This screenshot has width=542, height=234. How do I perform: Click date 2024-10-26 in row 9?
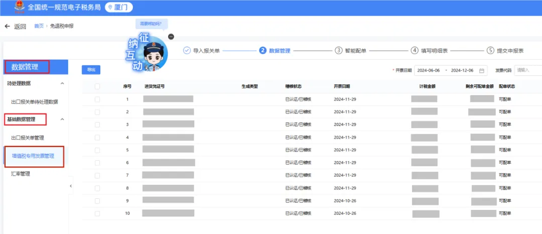pyautogui.click(x=345, y=201)
